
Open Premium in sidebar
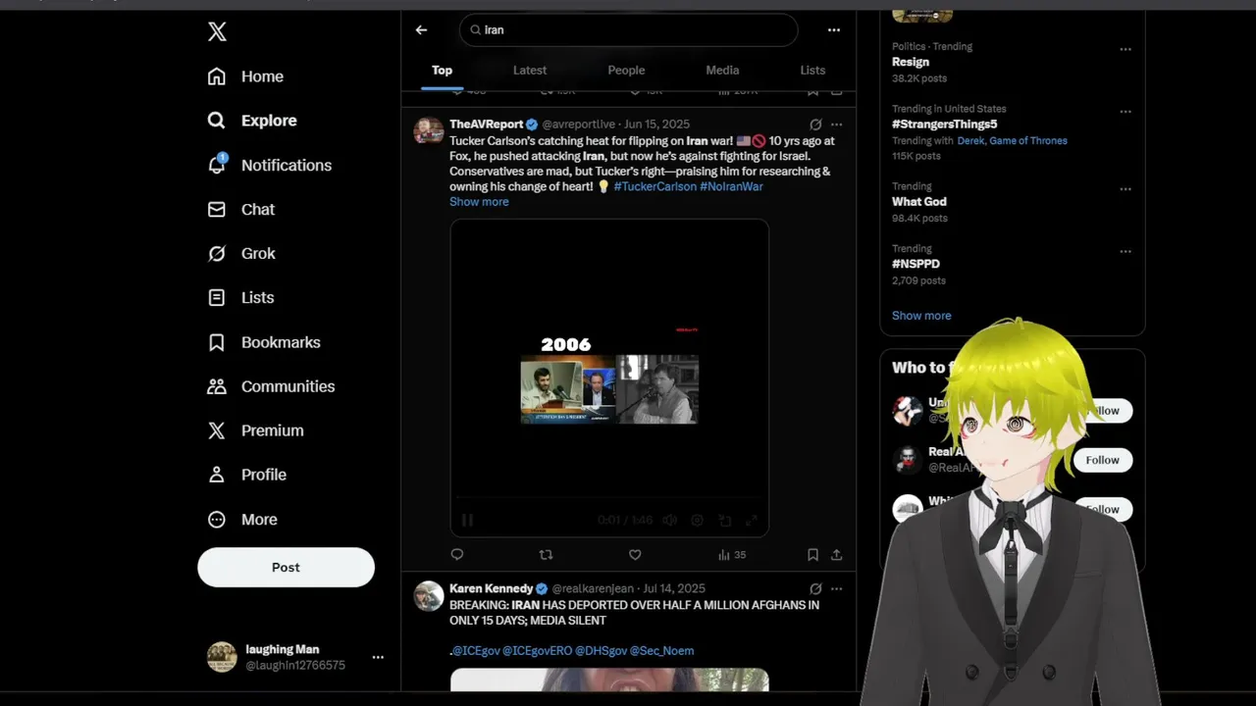(x=255, y=430)
